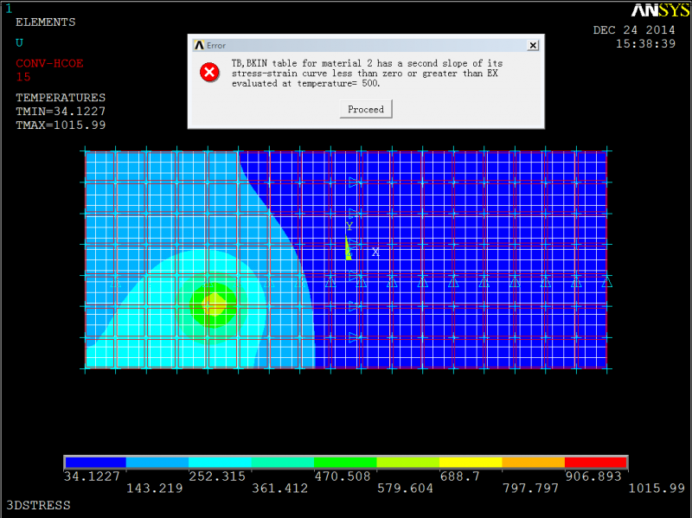Click the legend value 34.1227
692x518 pixels.
[x=92, y=476]
